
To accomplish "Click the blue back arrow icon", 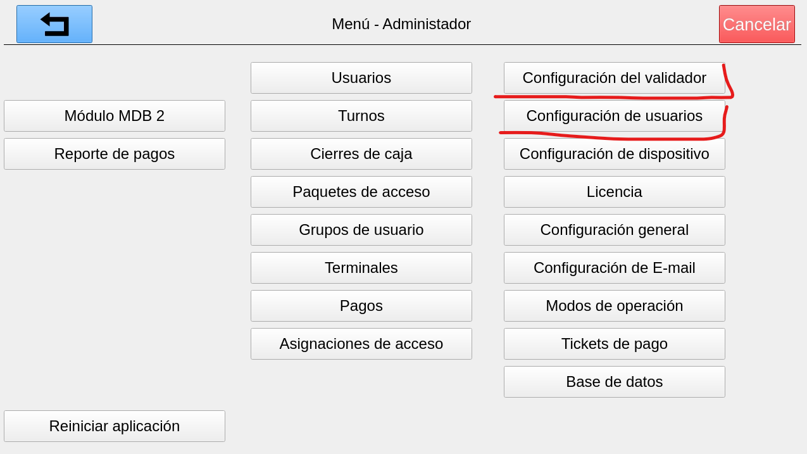I will point(54,24).
